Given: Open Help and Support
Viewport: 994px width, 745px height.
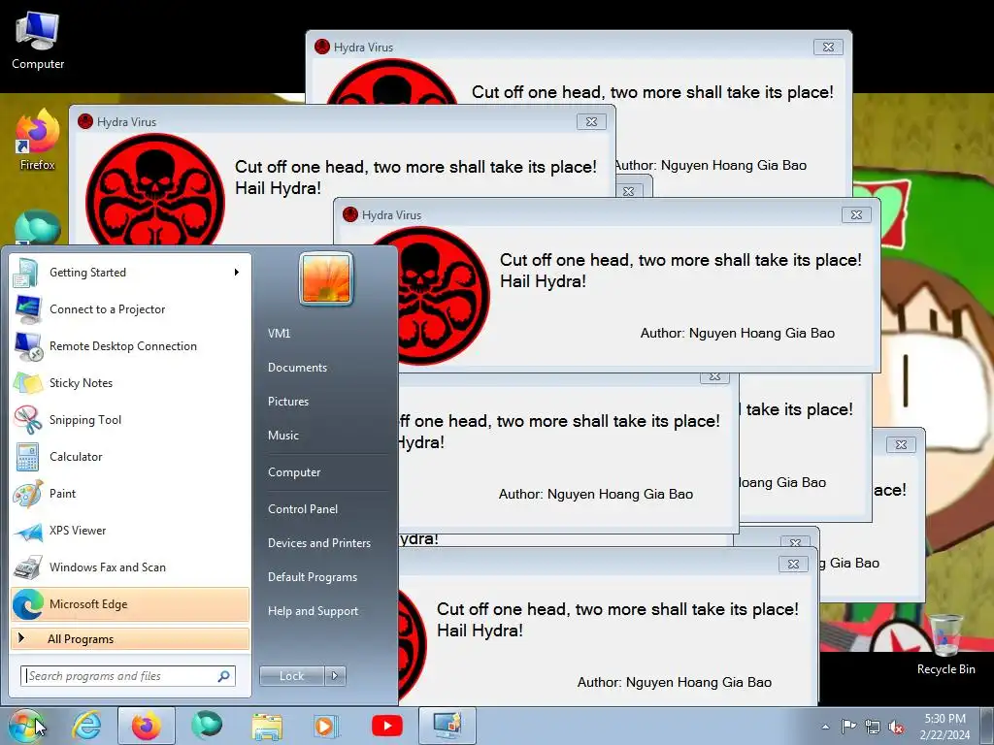Looking at the screenshot, I should click(314, 611).
